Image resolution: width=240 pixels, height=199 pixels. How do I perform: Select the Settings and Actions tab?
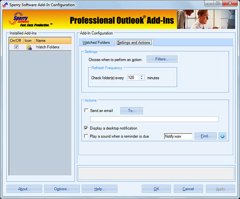pyautogui.click(x=134, y=42)
